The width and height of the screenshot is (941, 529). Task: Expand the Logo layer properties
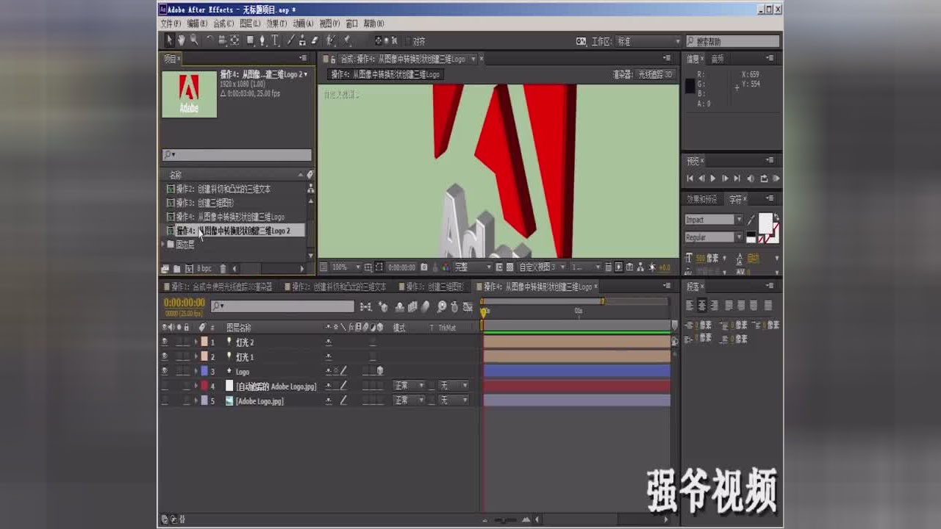tap(196, 371)
